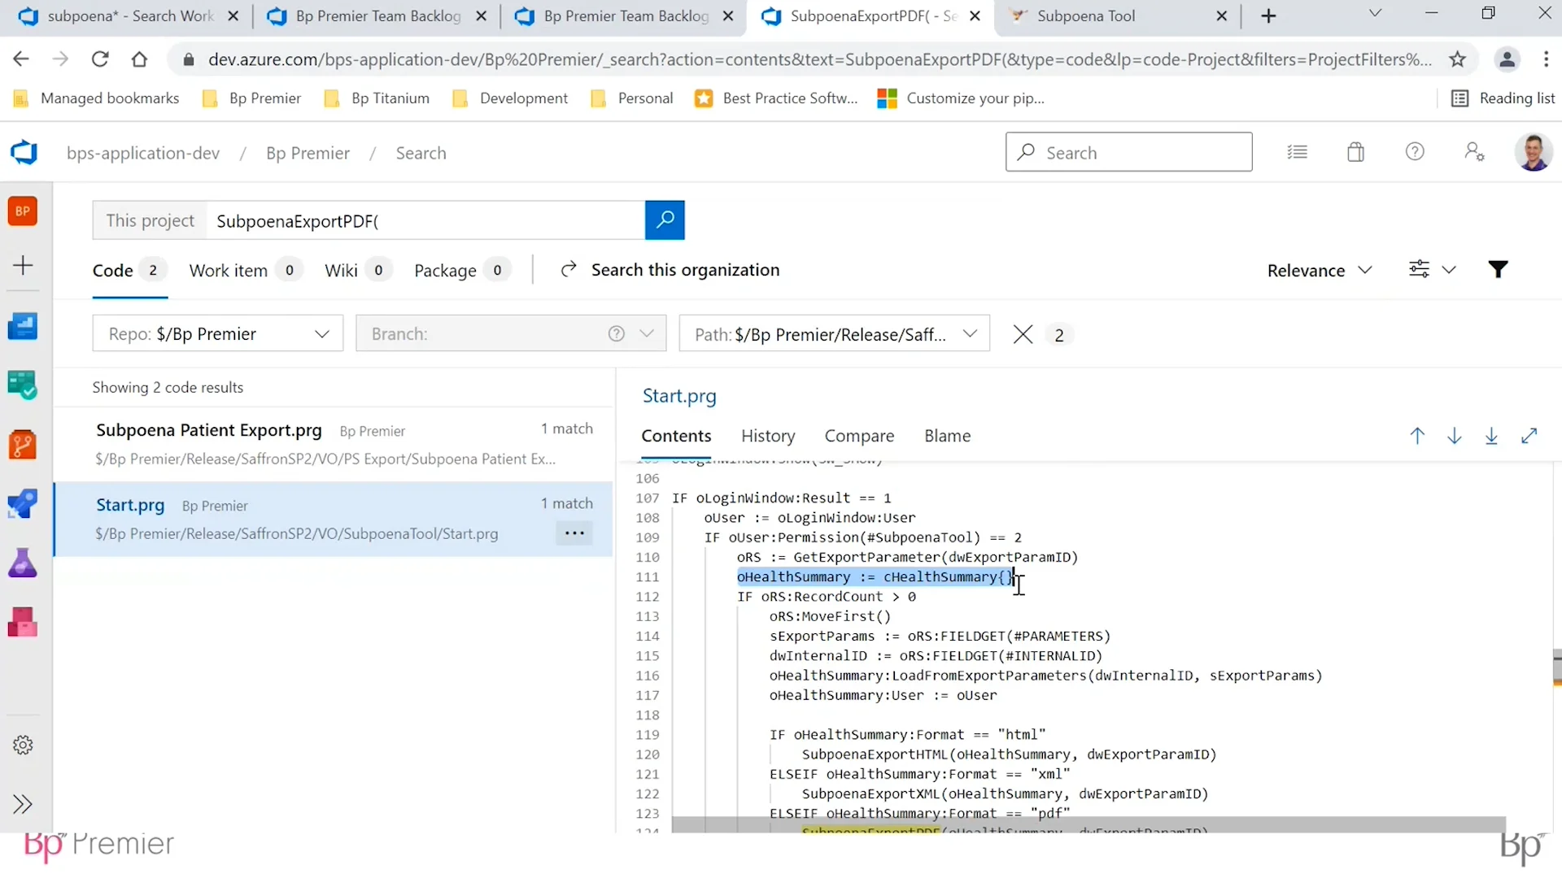1562x878 pixels.
Task: Open the Relevance sort dropdown
Action: (1320, 271)
